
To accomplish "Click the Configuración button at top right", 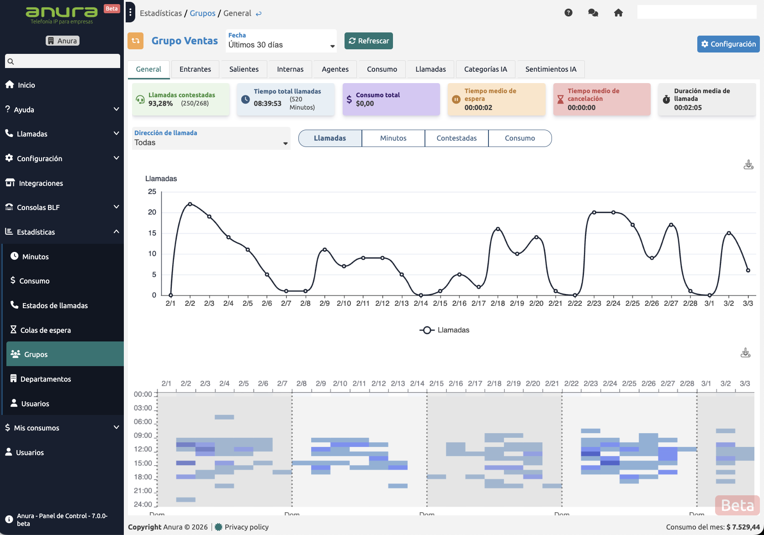I will (x=728, y=44).
